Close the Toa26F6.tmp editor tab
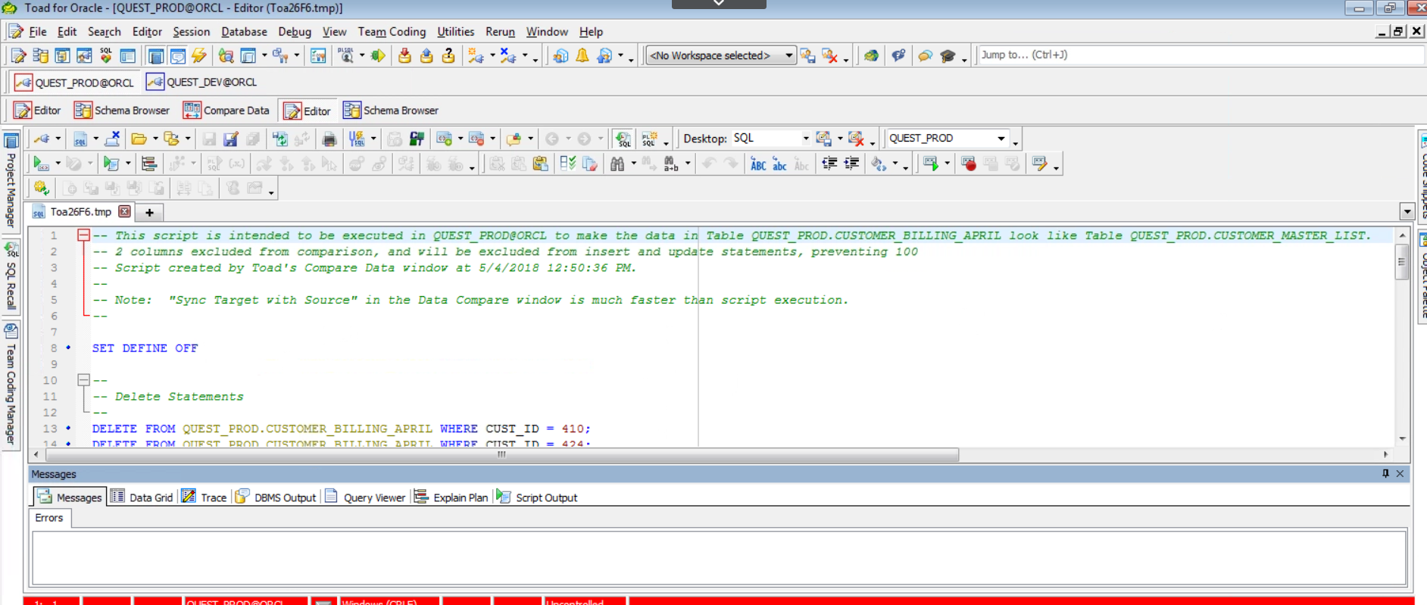The width and height of the screenshot is (1427, 605). pos(125,212)
